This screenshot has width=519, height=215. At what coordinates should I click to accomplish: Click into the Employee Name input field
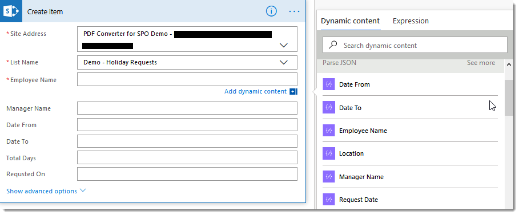tap(187, 79)
